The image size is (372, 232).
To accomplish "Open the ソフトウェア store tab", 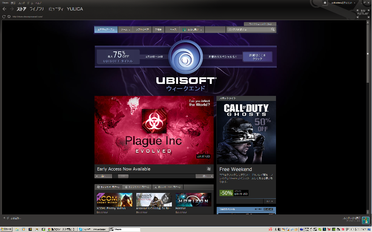I will 142,30.
